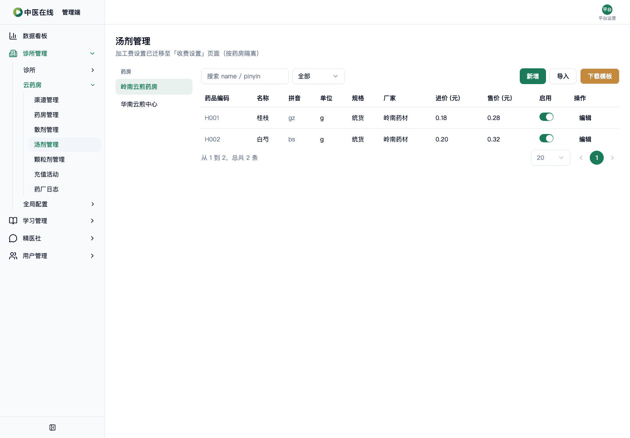Collapse the 云药房 submenu chevron

(92, 85)
